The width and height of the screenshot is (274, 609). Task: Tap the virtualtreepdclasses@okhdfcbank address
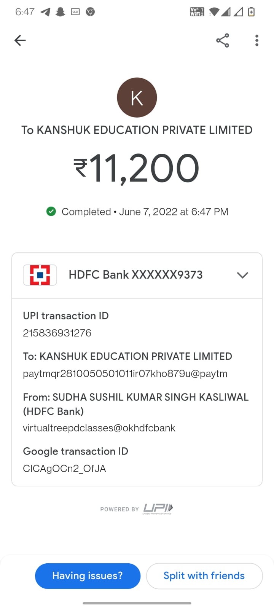coord(99,428)
